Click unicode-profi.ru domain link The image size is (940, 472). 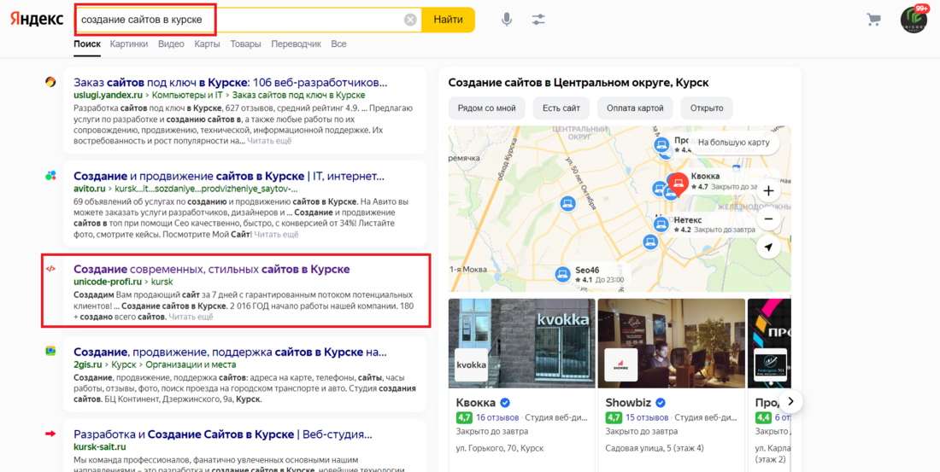tap(108, 282)
